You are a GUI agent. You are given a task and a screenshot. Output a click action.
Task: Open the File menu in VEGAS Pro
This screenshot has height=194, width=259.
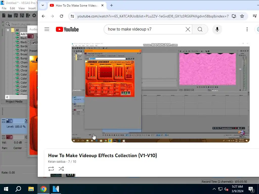(4, 8)
